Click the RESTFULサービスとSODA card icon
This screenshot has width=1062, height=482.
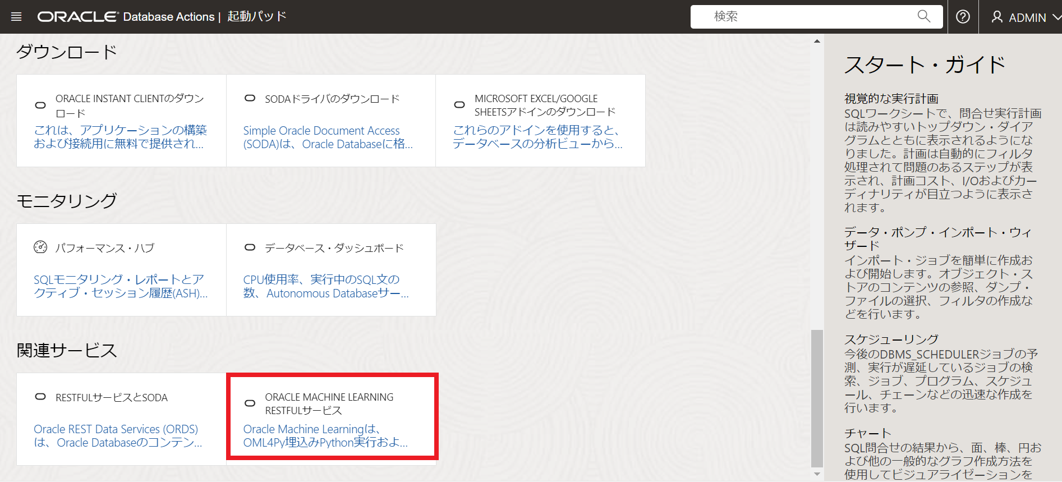pos(40,397)
